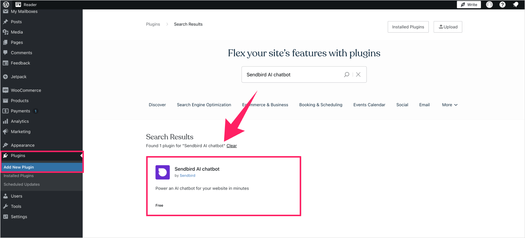Click the Upload button

click(448, 27)
